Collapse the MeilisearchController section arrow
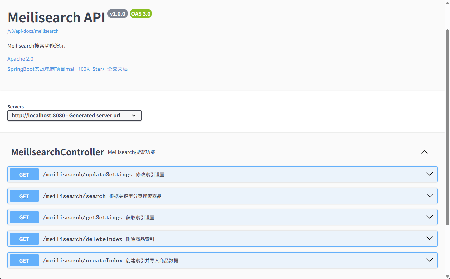This screenshot has width=450, height=279. pyautogui.click(x=424, y=152)
